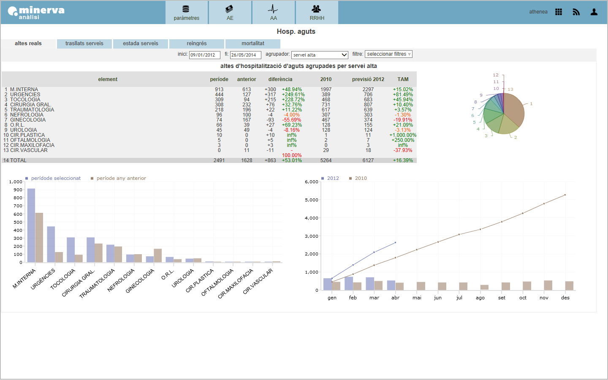This screenshot has height=380, width=608.
Task: Click the athenea user link
Action: 538,12
